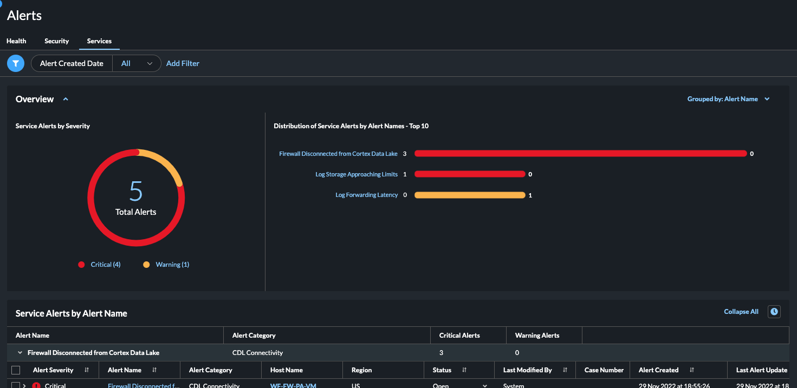Tick the checkbox for first Critical alert row
The image size is (797, 388).
[x=16, y=385]
